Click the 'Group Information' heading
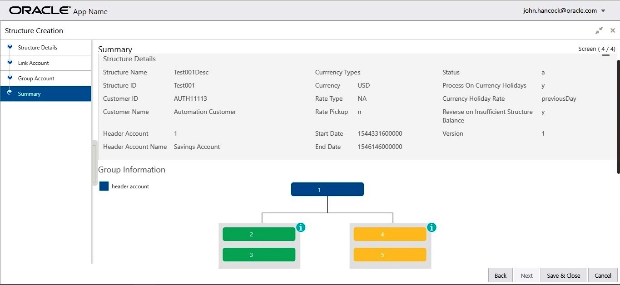Viewport: 620px width, 285px height. (x=132, y=170)
